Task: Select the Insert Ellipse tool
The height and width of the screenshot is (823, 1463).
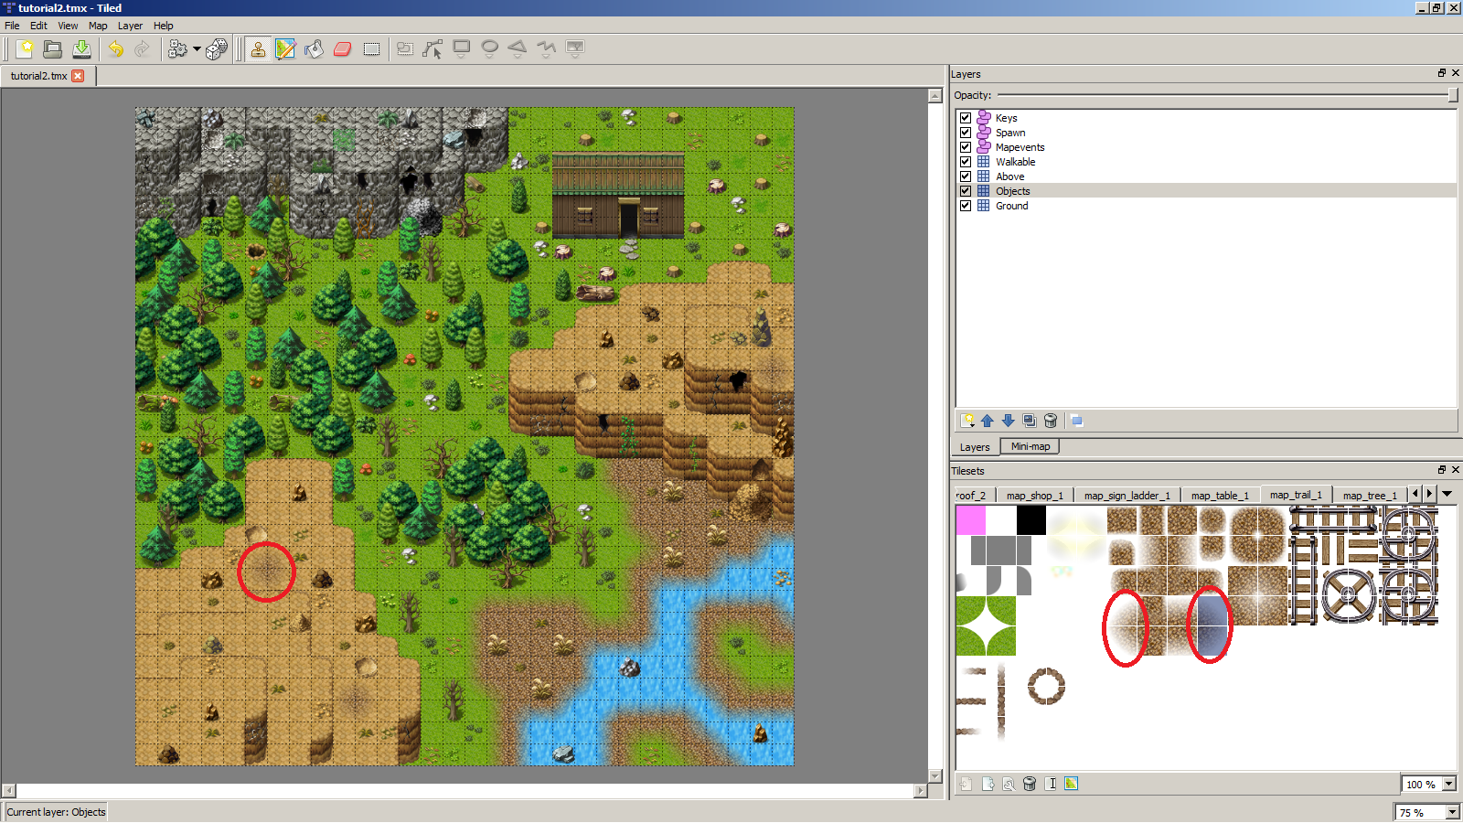Action: pos(489,48)
